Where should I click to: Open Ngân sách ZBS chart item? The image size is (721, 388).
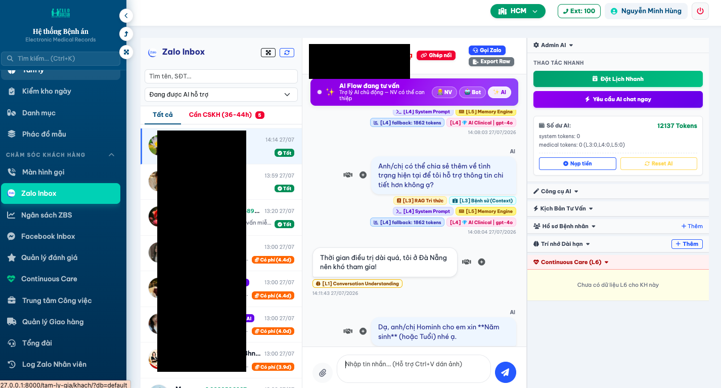pyautogui.click(x=61, y=215)
